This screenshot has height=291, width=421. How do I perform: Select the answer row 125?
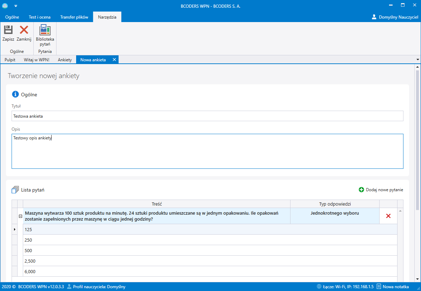click(x=210, y=229)
